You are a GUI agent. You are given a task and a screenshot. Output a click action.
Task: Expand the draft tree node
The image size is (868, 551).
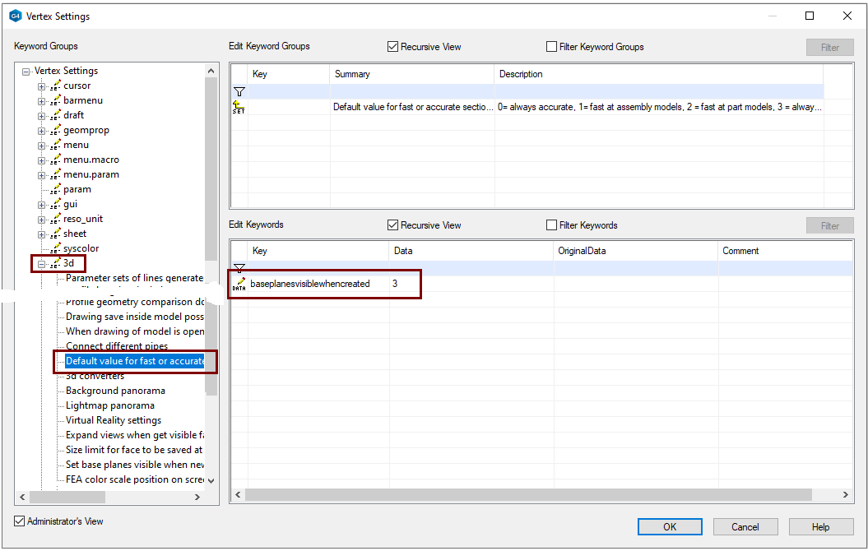tap(41, 115)
